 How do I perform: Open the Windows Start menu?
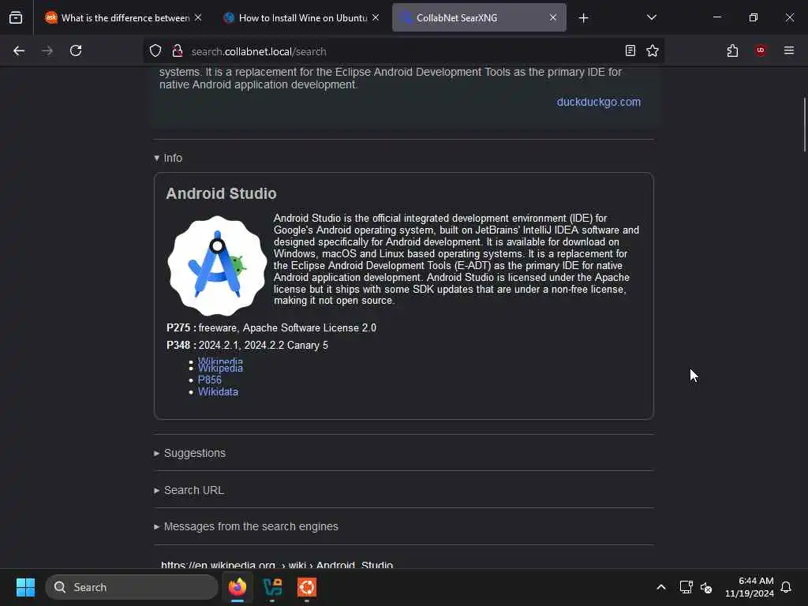click(x=25, y=587)
